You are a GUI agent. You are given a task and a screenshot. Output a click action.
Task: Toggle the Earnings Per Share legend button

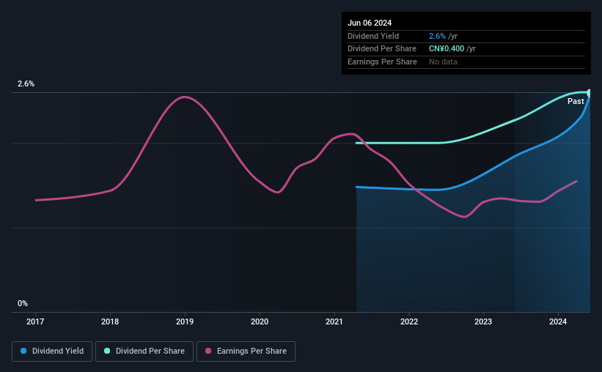(x=246, y=351)
